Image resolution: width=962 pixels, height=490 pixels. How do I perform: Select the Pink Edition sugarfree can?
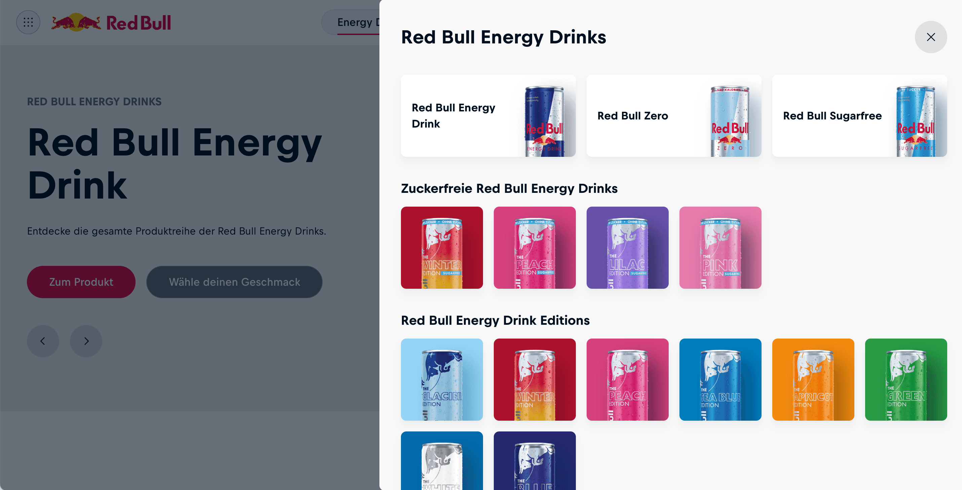[x=720, y=247]
